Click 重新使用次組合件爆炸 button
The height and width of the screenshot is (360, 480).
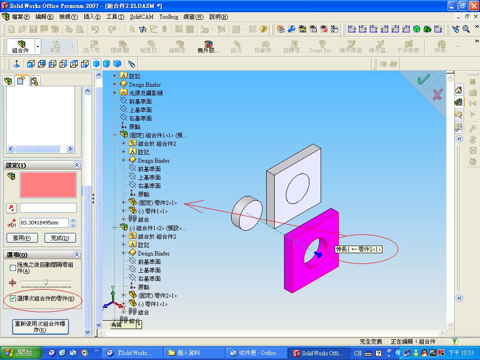(40, 327)
